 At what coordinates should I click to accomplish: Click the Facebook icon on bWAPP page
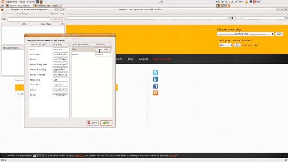(x=156, y=86)
